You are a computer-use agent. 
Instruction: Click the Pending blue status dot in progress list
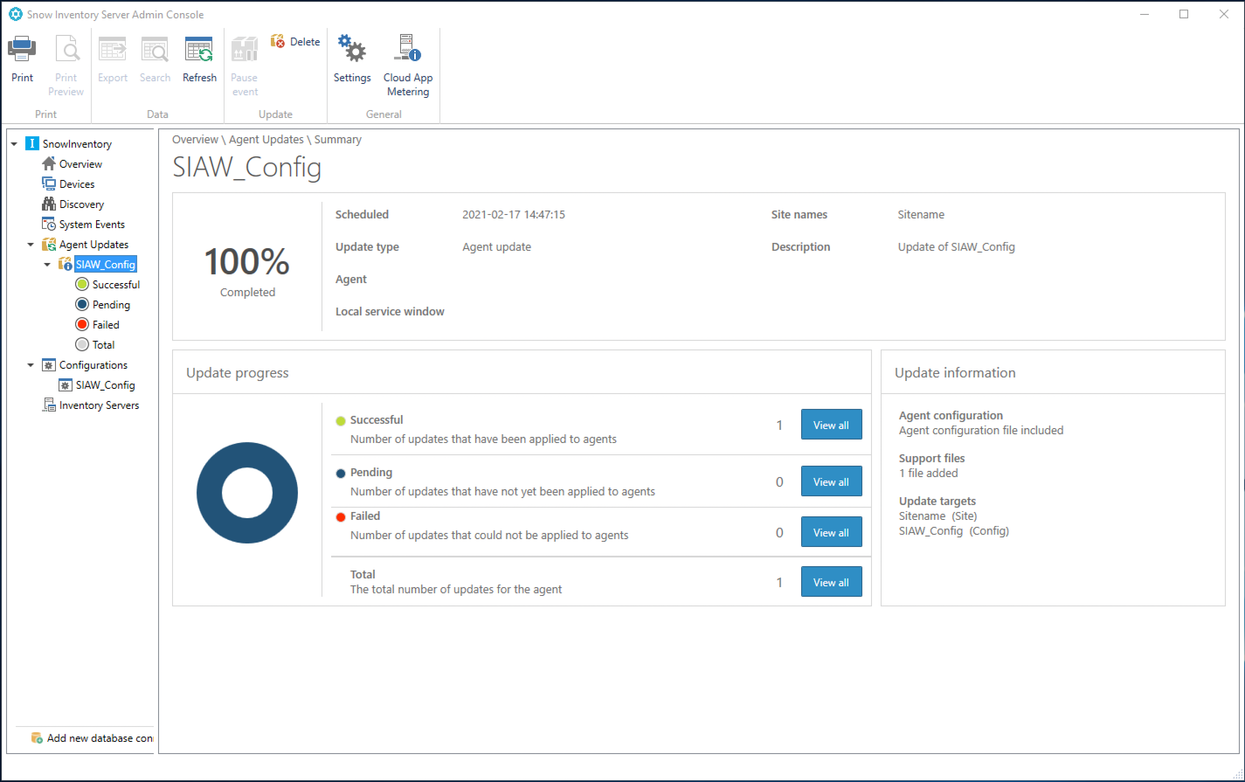click(x=340, y=473)
